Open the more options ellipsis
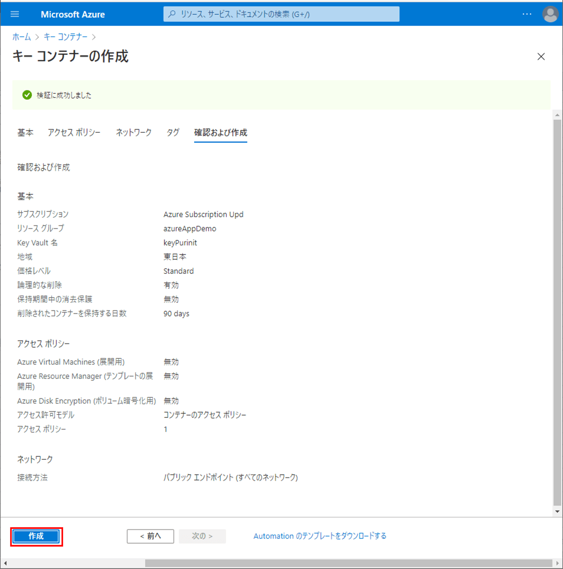Image resolution: width=563 pixels, height=569 pixels. point(527,14)
